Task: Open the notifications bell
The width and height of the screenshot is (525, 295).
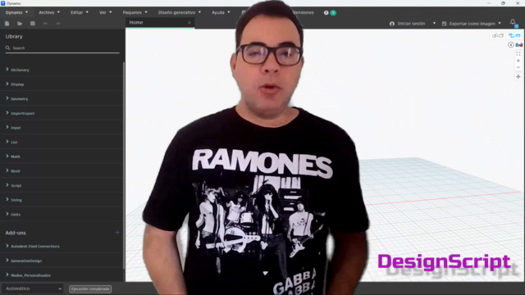Action: tap(513, 22)
